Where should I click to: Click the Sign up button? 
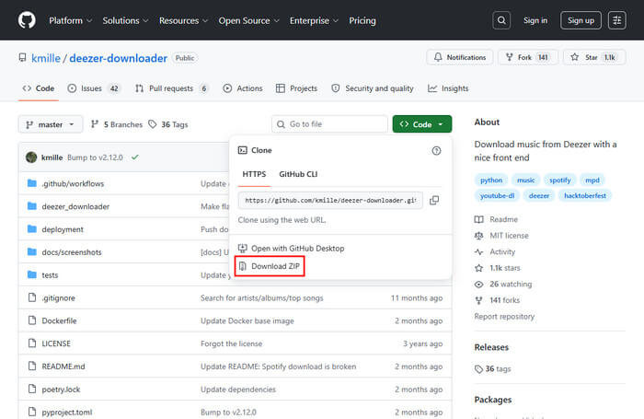[581, 20]
